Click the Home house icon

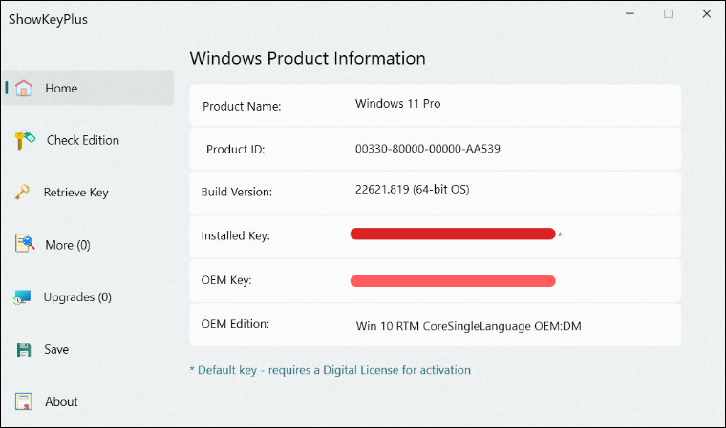[25, 88]
